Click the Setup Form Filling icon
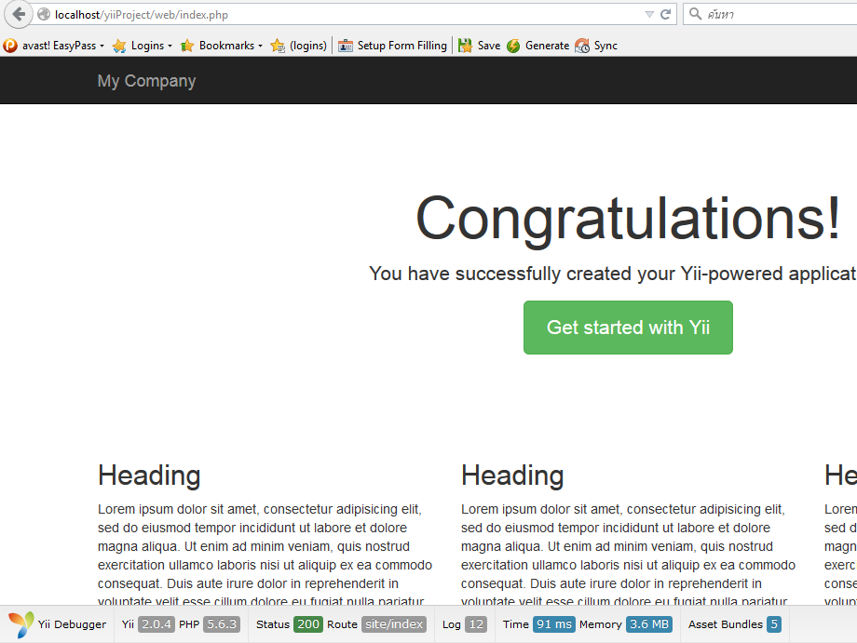857x643 pixels. 346,46
